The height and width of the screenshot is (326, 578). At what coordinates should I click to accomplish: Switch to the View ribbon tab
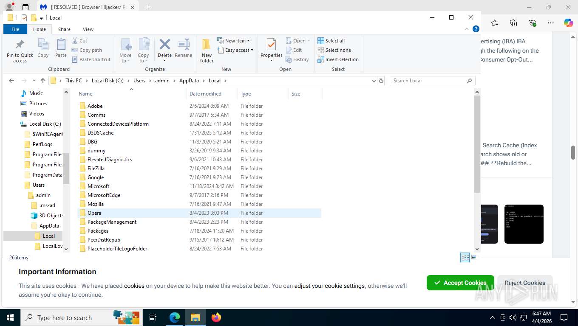point(88,29)
